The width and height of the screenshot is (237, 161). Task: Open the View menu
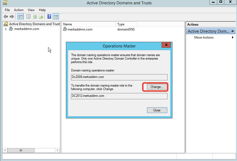(31, 10)
